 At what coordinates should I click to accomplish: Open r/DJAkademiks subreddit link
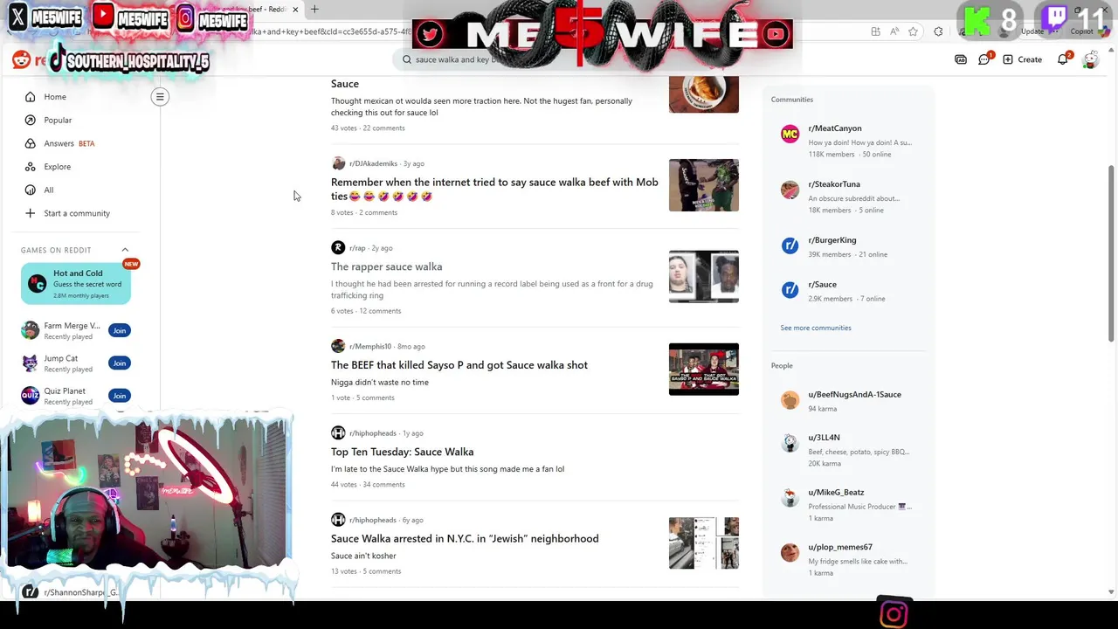(373, 163)
